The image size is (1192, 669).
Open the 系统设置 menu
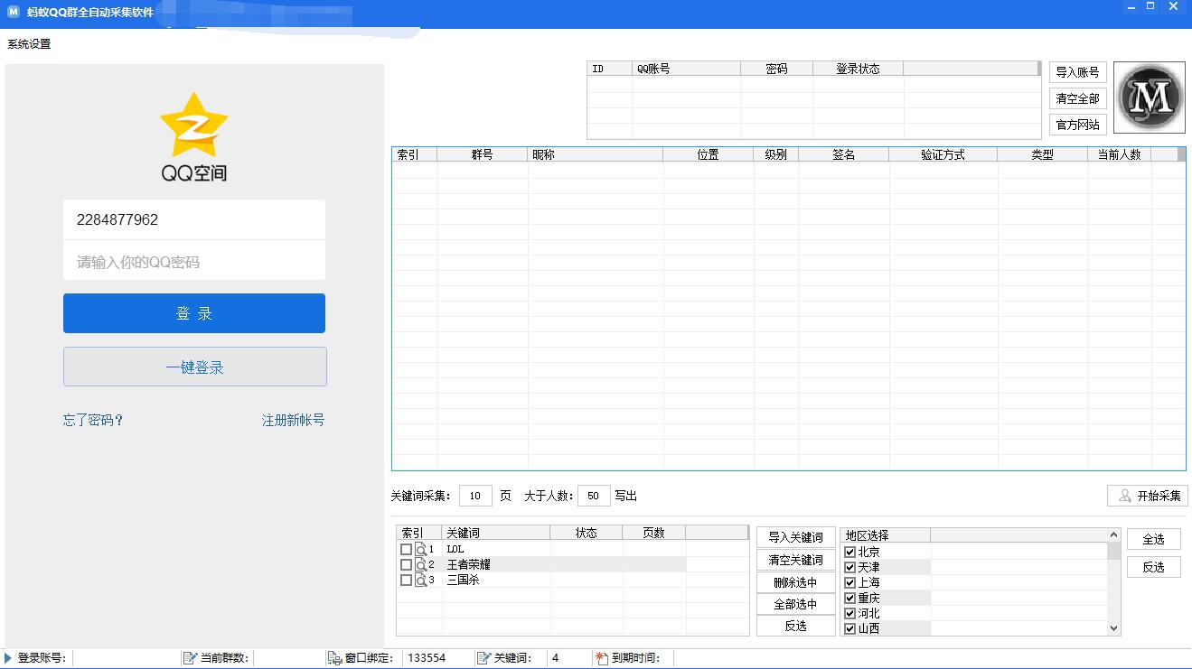29,43
